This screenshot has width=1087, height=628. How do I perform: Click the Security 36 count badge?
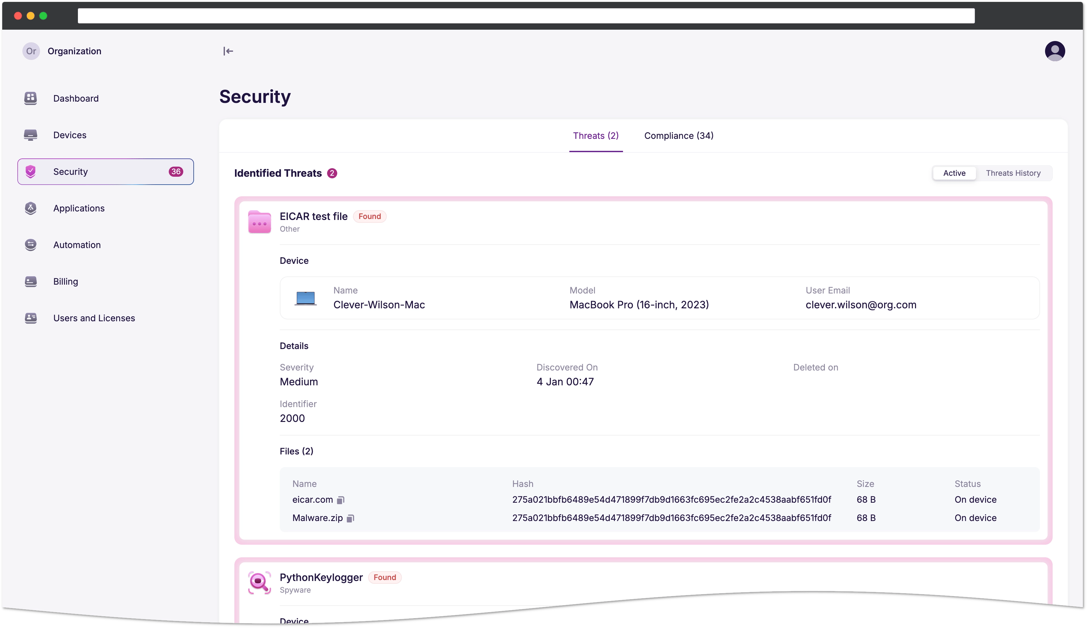point(176,172)
